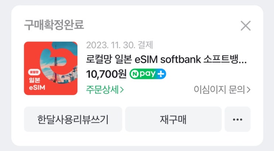Write a review via 한달사용리뷰쓰기
Image resolution: width=274 pixels, height=151 pixels.
(73, 119)
